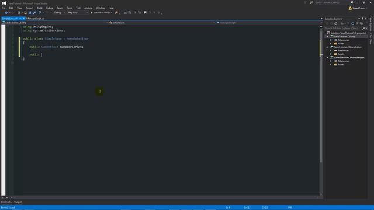Open the Any CPU platform dropdown

[78, 13]
